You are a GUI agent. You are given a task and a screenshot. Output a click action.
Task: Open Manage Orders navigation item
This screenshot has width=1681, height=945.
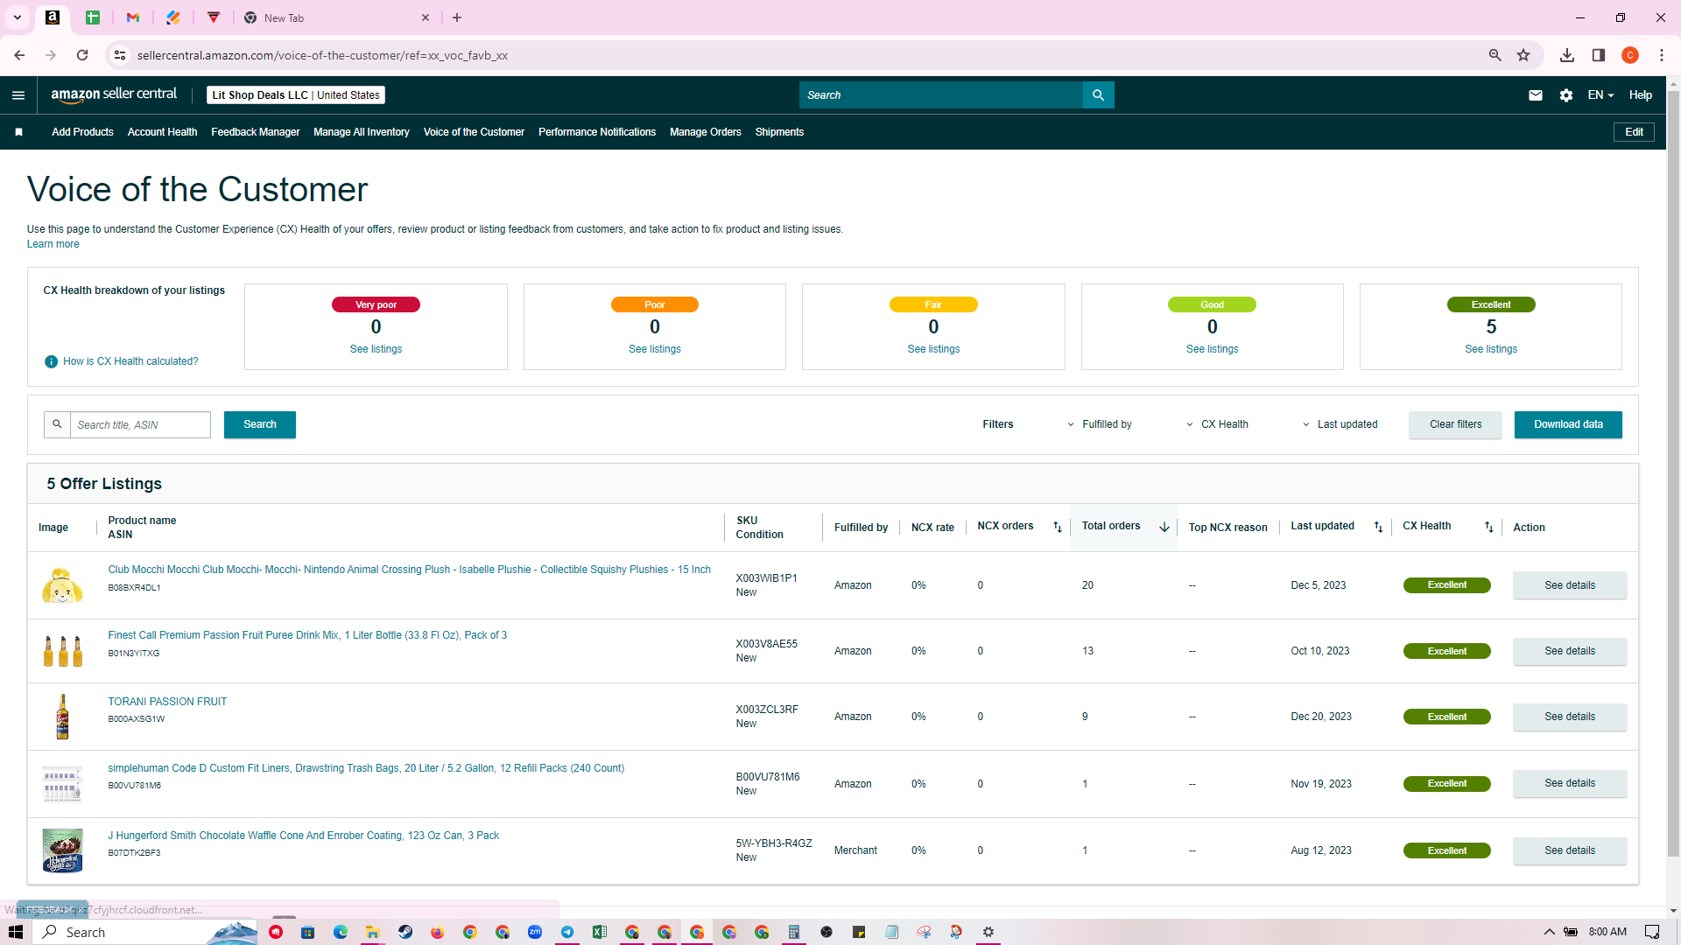pyautogui.click(x=706, y=132)
